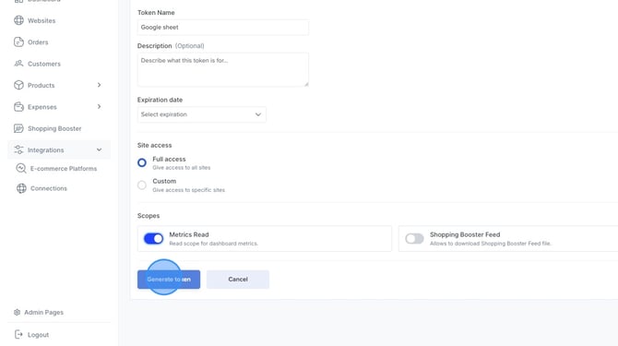618x346 pixels.
Task: Click the Shopping Booster icon
Action: click(18, 128)
